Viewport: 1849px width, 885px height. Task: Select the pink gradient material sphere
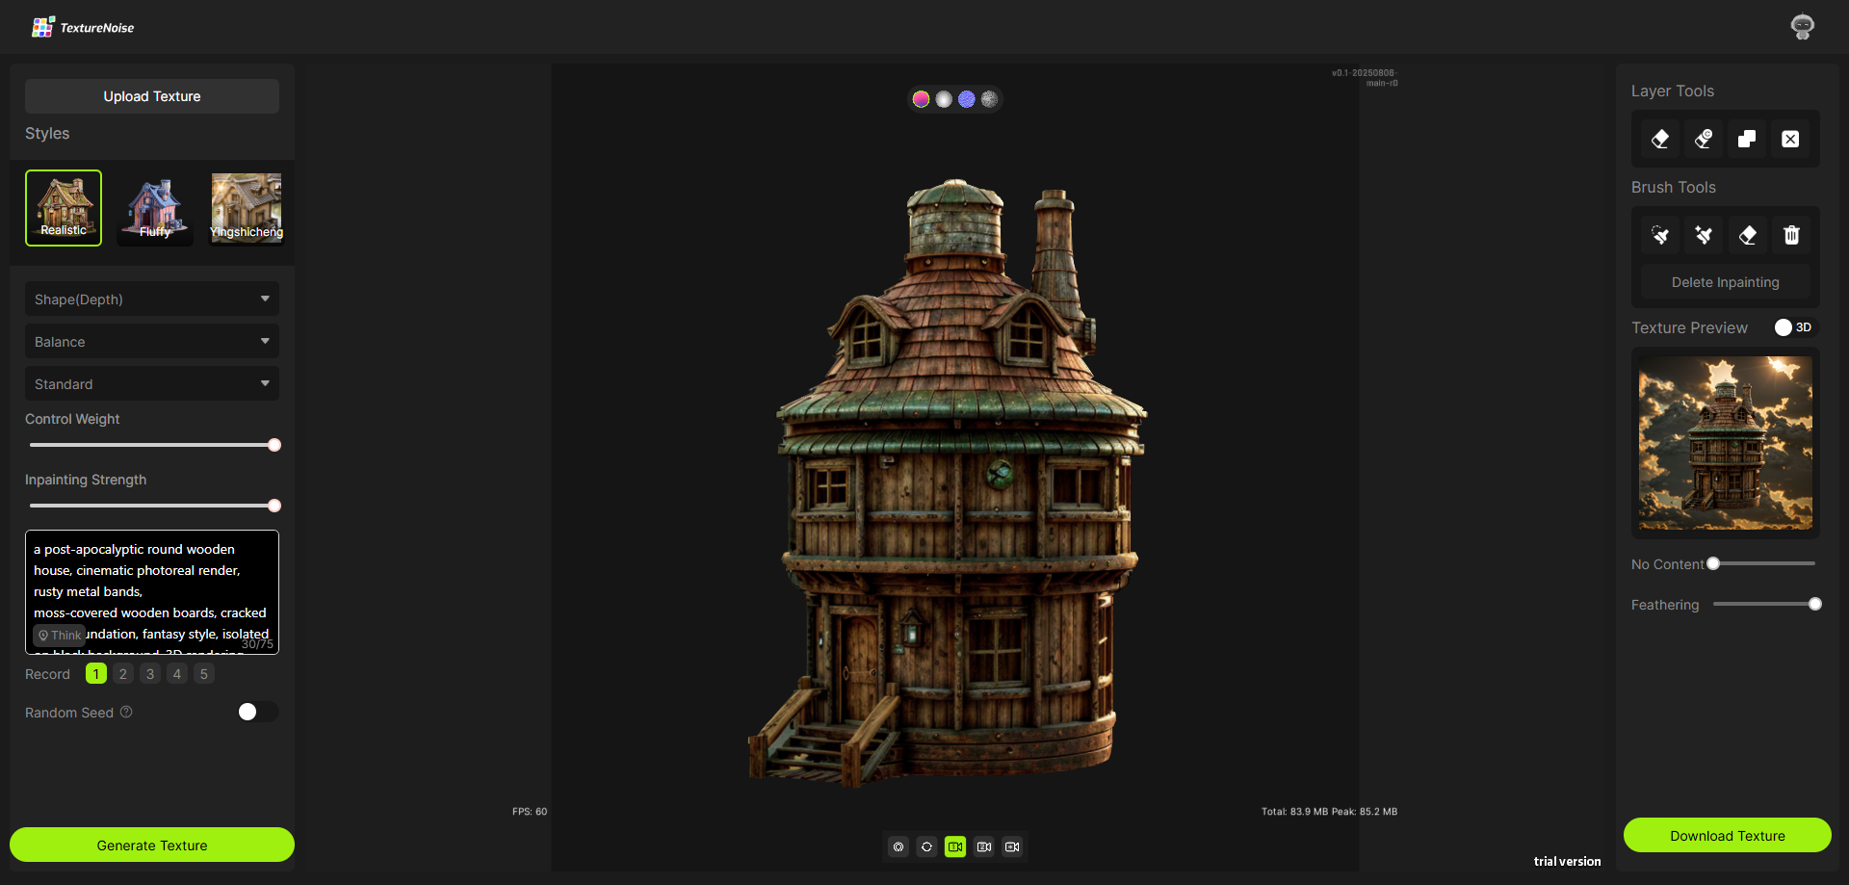(921, 99)
